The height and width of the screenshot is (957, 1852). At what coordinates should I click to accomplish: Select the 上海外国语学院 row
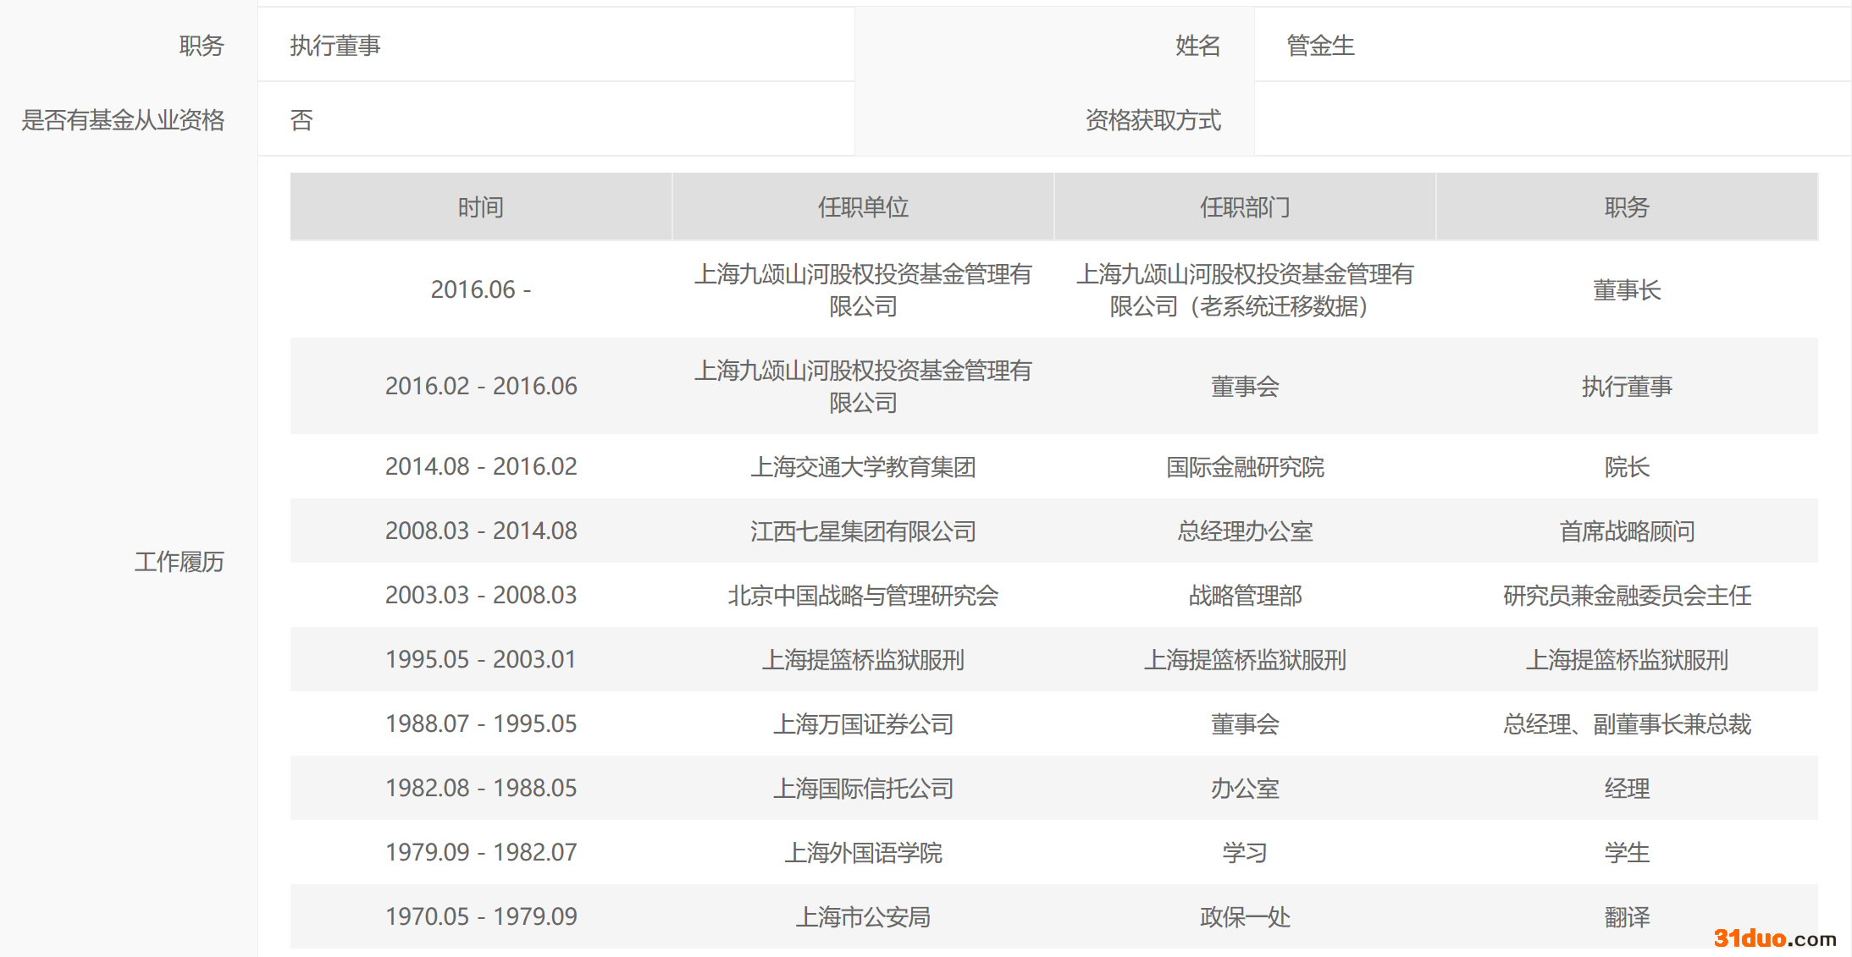click(862, 853)
